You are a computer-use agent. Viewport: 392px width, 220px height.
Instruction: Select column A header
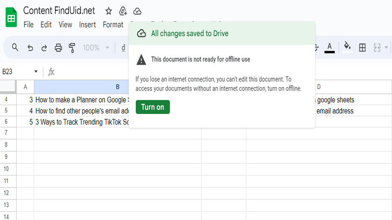point(25,87)
